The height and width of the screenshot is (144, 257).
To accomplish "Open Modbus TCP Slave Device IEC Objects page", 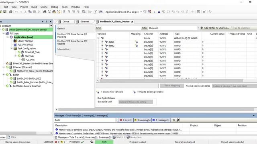I will [75, 42].
